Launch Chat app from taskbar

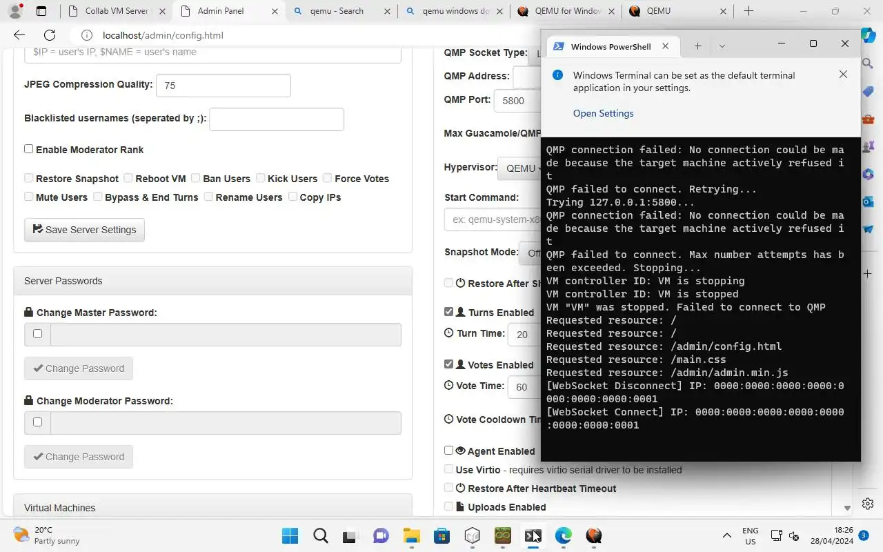[381, 535]
